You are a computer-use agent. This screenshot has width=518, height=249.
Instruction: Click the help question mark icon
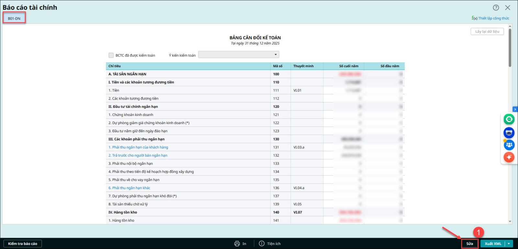496,7
